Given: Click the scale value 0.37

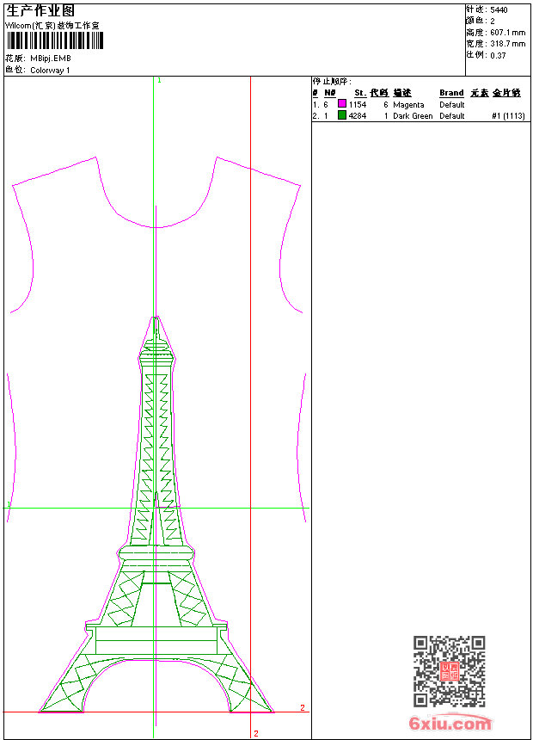Looking at the screenshot, I should (498, 54).
